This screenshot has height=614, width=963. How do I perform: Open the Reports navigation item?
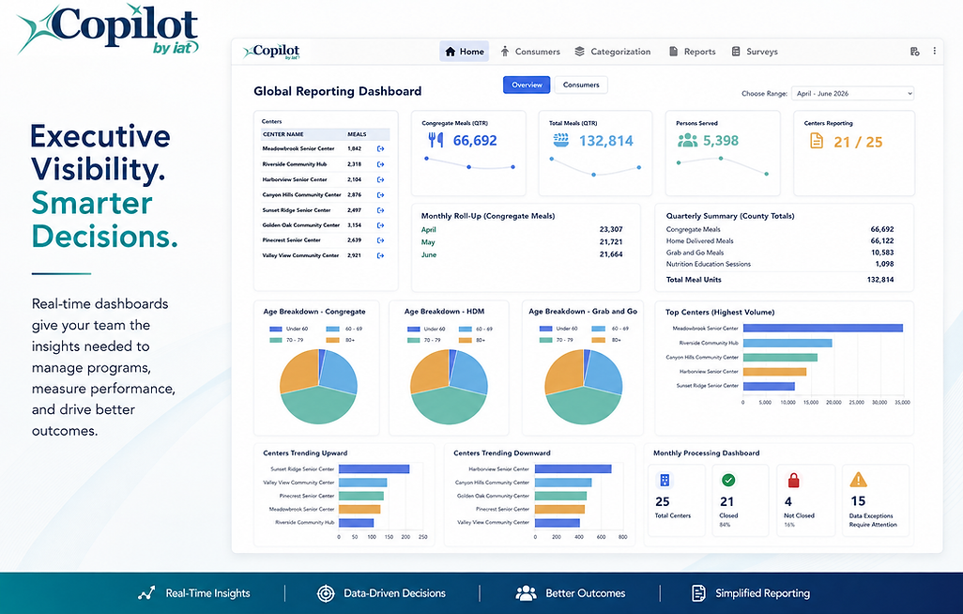692,52
